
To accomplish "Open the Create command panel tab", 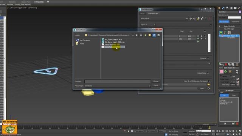I will [219, 8].
